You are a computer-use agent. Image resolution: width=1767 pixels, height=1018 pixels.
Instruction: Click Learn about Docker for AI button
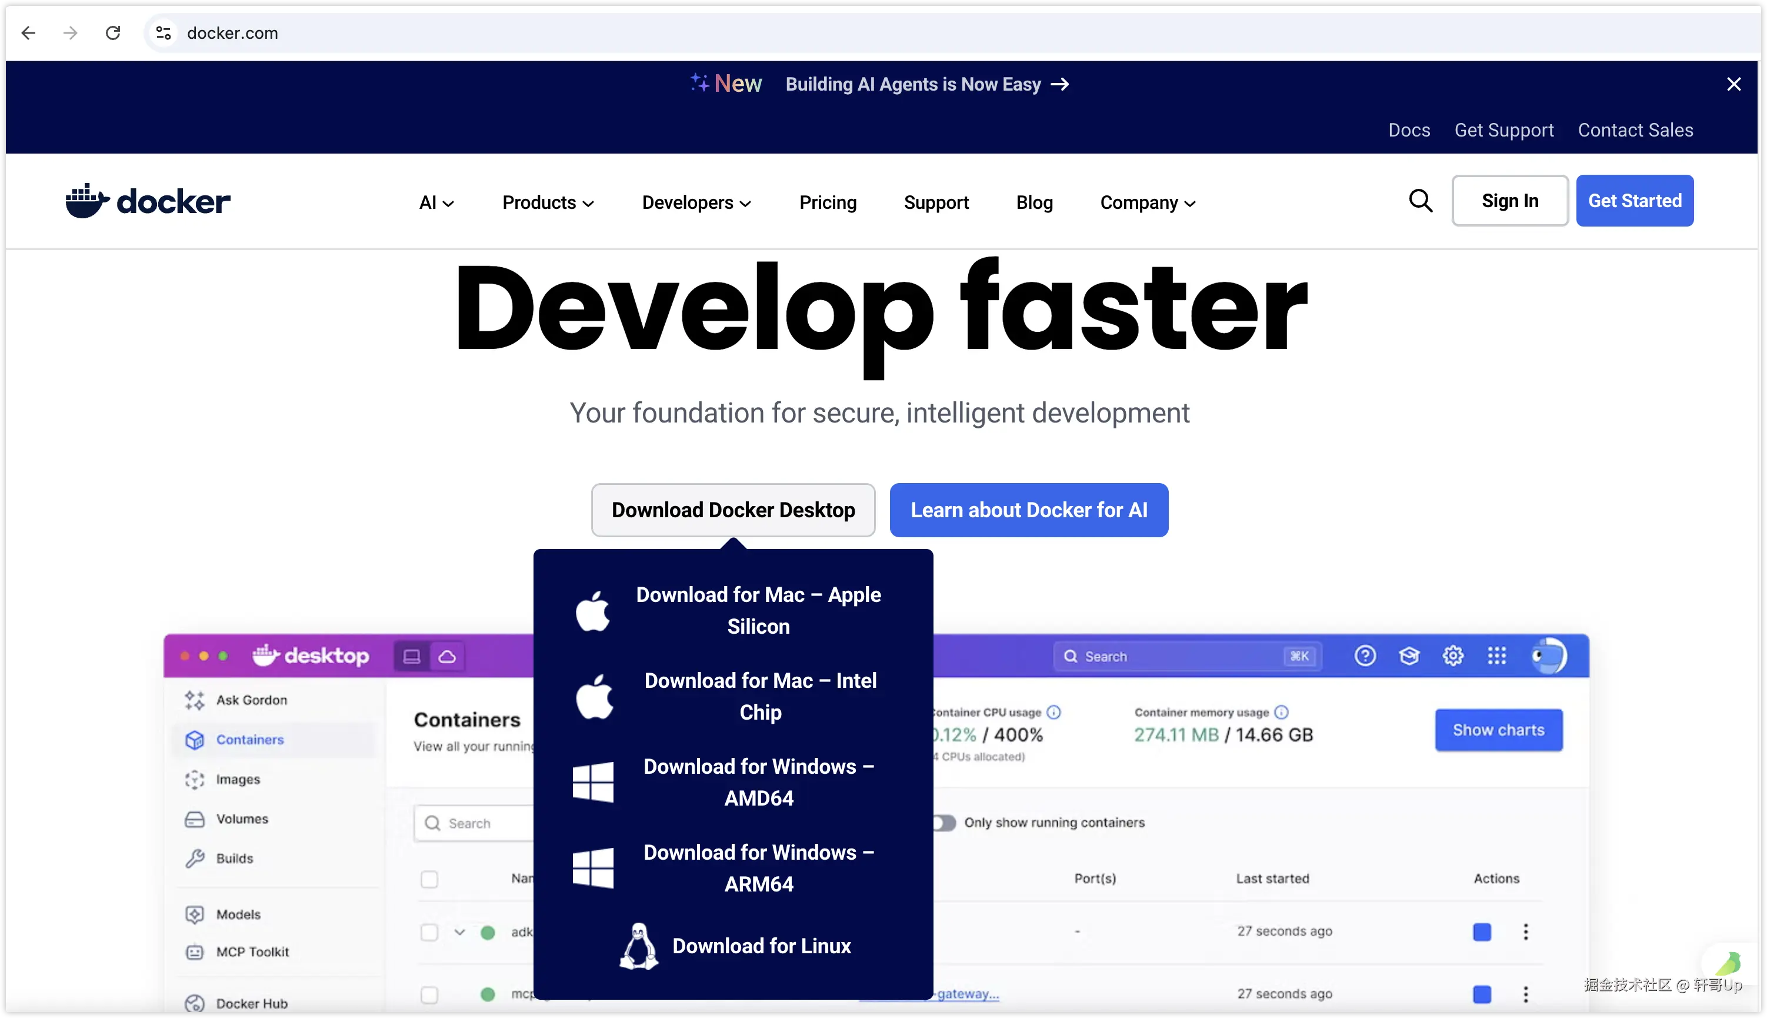pyautogui.click(x=1028, y=510)
